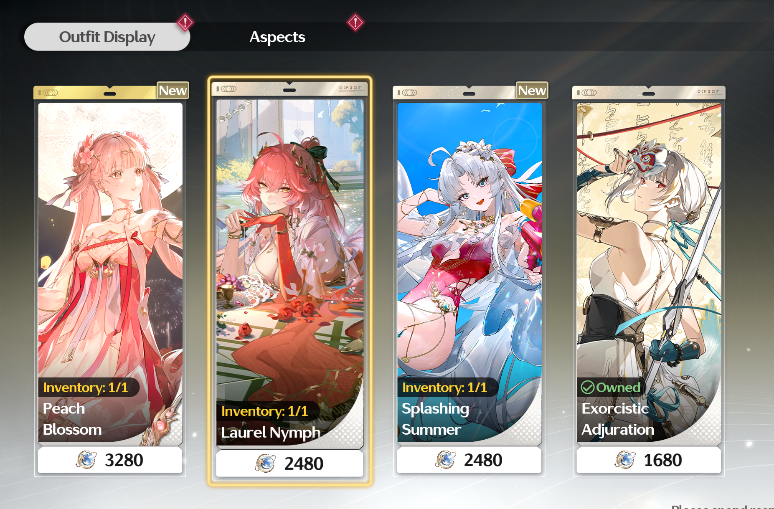The image size is (774, 509).
Task: Click the currency coin icon next to 1680
Action: coord(625,460)
